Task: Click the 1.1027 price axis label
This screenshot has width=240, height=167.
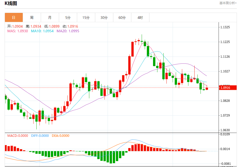Action: tap(225, 71)
